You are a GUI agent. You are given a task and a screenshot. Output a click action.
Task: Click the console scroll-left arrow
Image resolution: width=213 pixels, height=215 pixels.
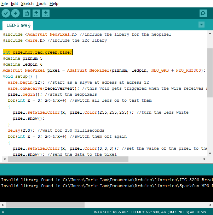(3, 205)
